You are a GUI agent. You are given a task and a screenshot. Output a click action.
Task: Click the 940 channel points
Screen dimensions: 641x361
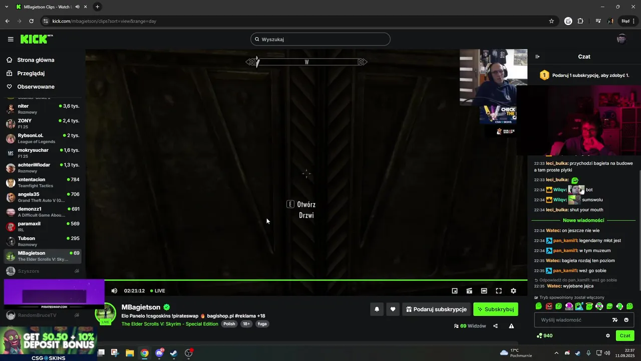(x=544, y=336)
